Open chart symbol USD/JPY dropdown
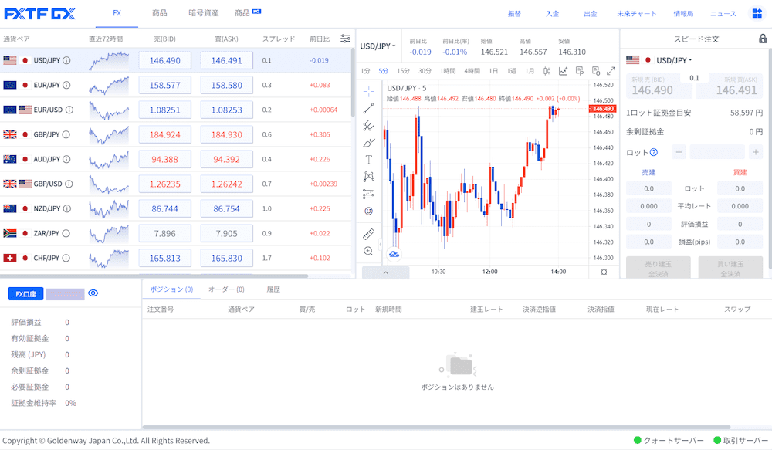This screenshot has width=772, height=450. pyautogui.click(x=378, y=46)
